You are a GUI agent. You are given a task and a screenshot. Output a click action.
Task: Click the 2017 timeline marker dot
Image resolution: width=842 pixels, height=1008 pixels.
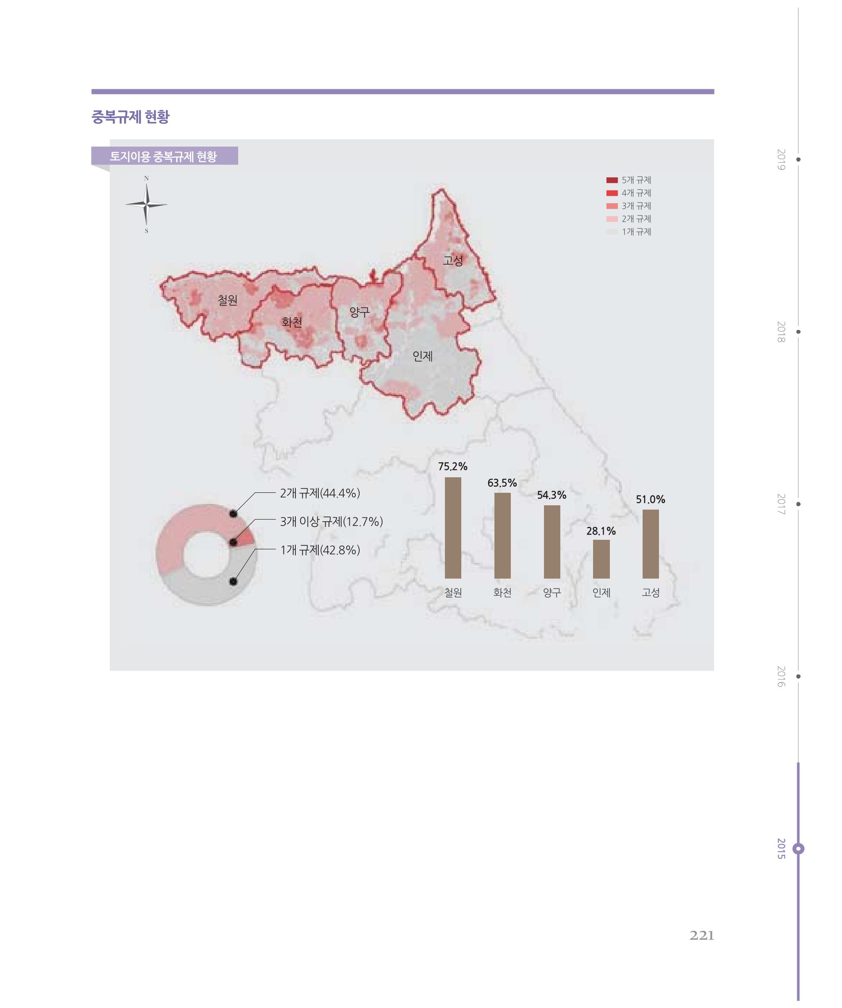(x=799, y=504)
